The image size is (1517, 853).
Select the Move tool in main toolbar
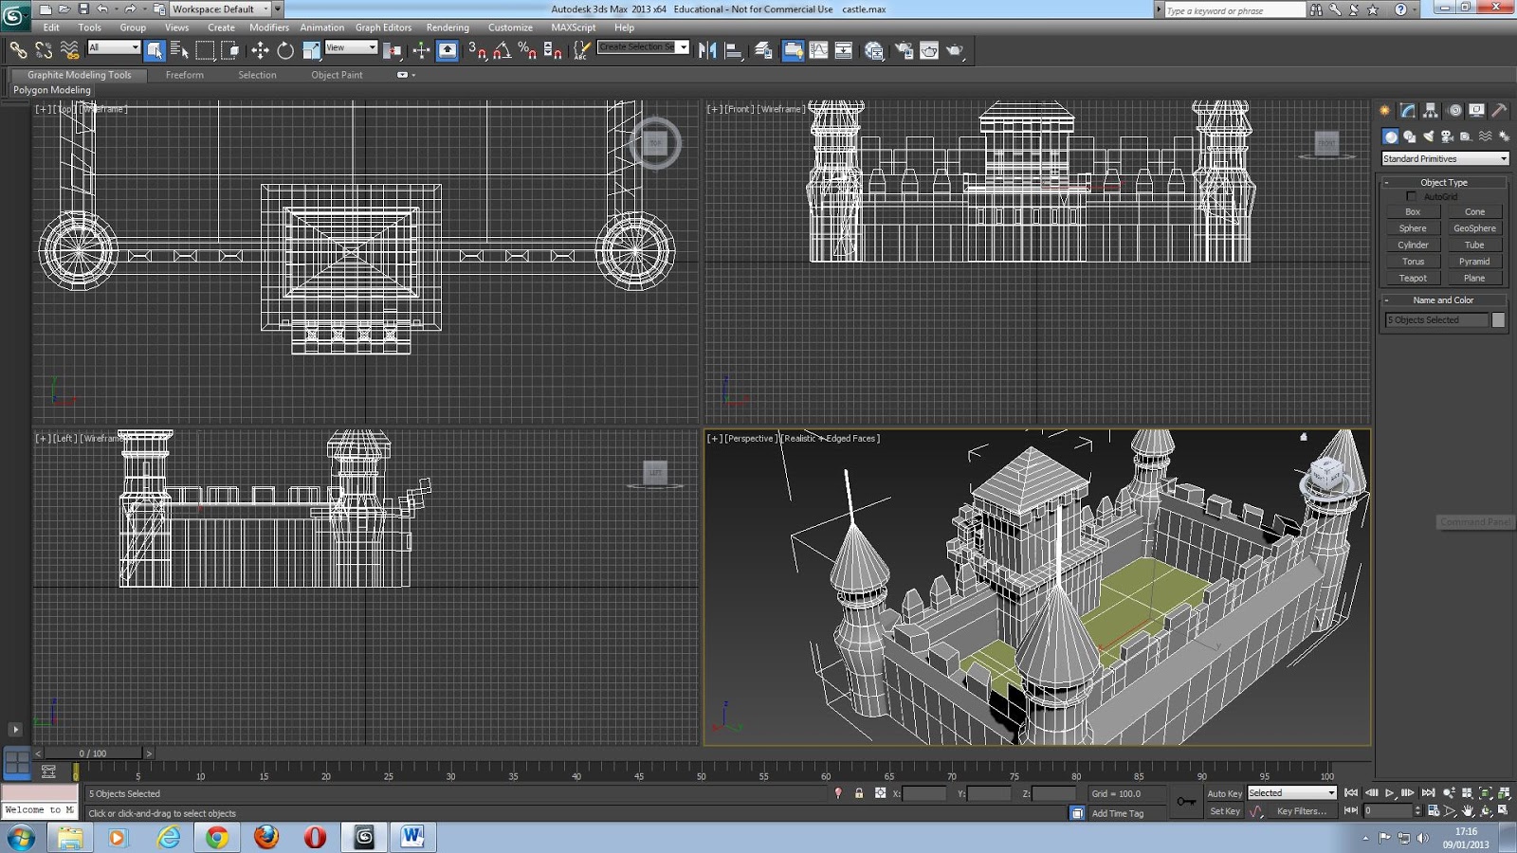pos(260,50)
